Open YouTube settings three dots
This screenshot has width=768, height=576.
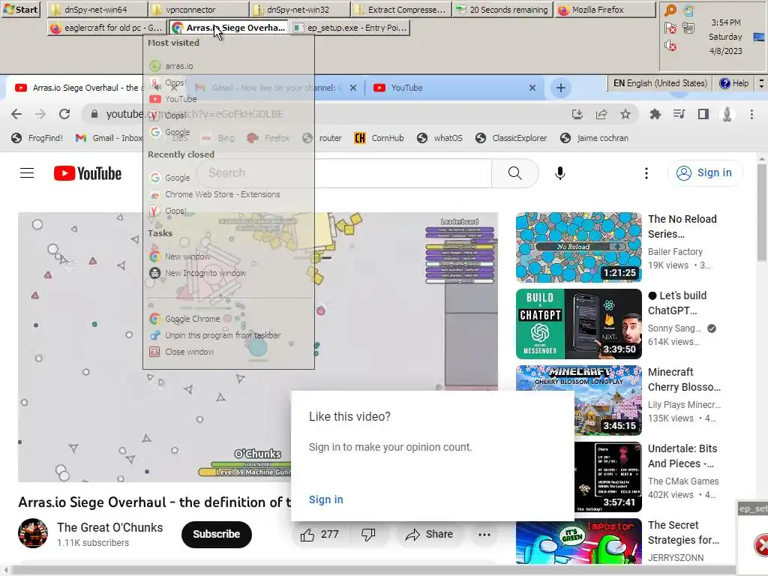pos(646,173)
